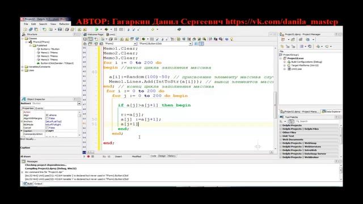Image resolution: width=363 pixels, height=204 pixels.
Task: Expand the Variables/Constants node in Structure
Action: point(23,67)
